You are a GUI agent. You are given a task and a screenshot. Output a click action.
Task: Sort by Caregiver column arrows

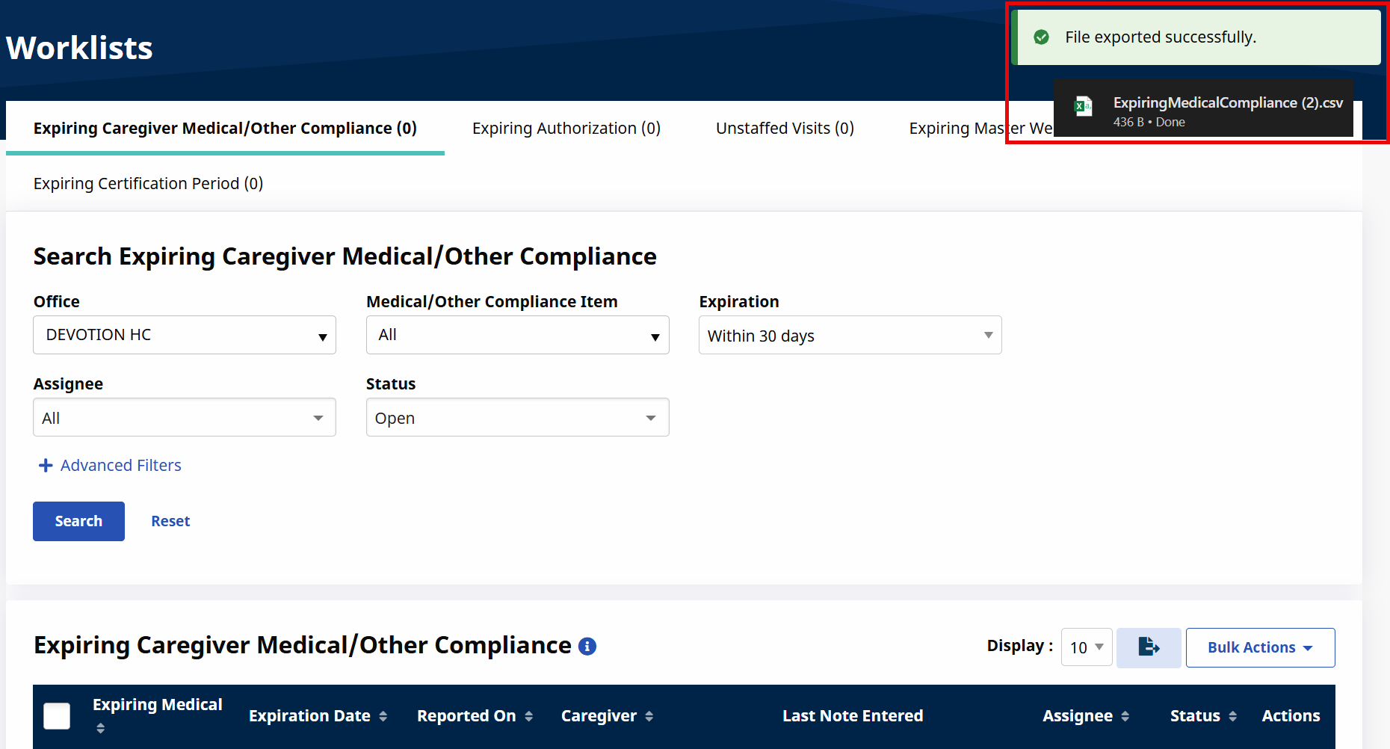649,716
